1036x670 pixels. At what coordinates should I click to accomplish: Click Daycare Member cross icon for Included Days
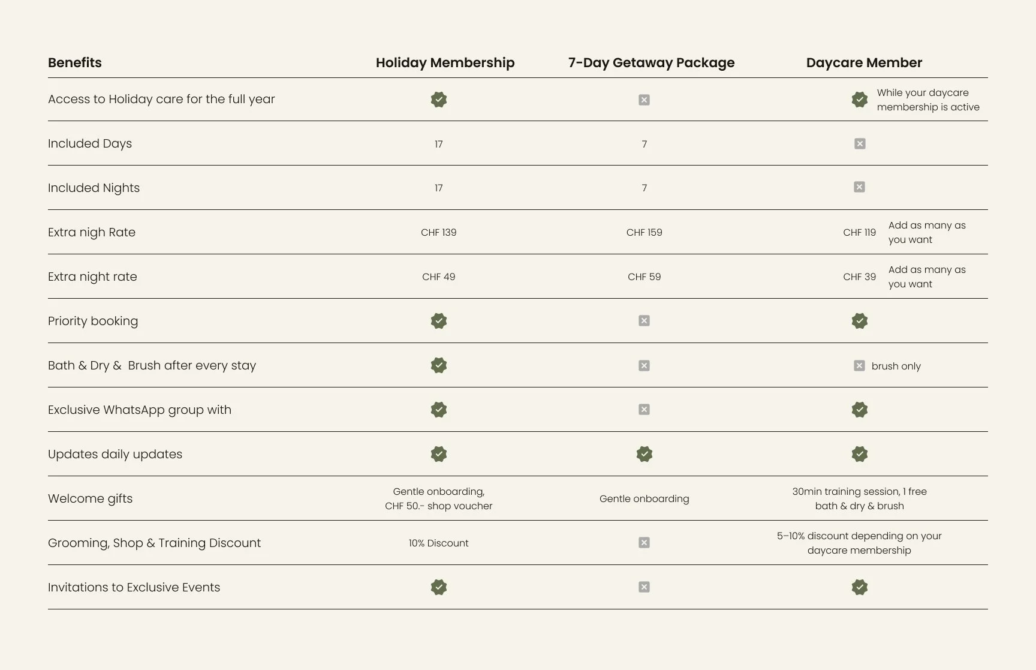coord(860,143)
